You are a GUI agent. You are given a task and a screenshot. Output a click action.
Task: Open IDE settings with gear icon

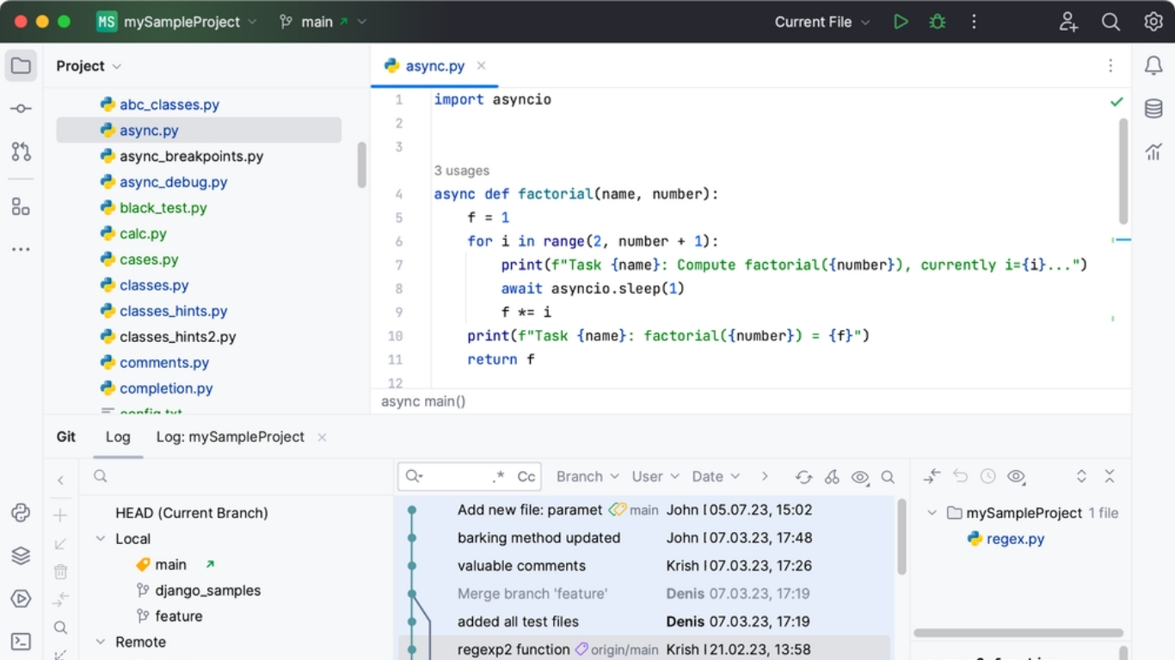[1153, 21]
